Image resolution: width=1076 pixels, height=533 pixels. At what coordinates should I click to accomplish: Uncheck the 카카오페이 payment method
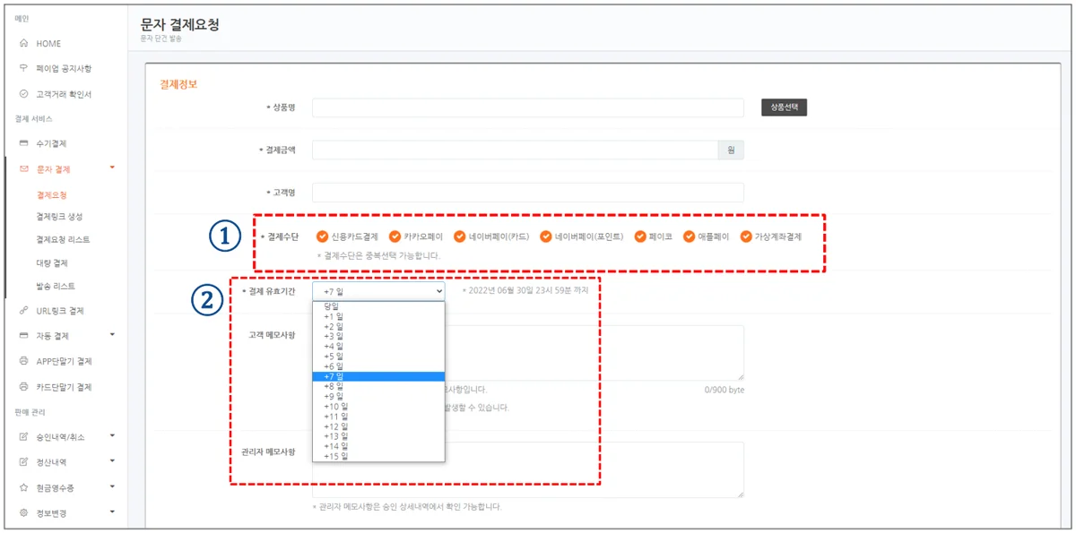click(395, 236)
